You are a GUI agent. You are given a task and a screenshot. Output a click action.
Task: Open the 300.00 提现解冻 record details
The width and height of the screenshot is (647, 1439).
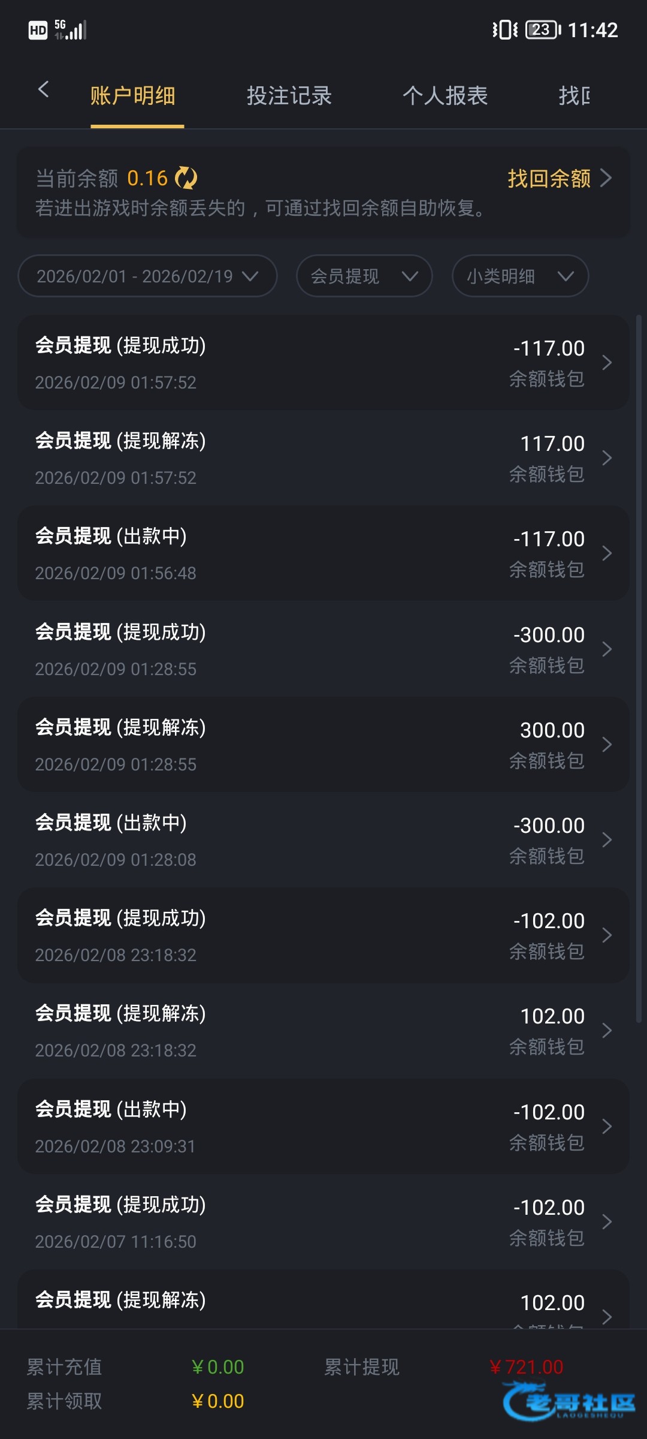[x=323, y=745]
